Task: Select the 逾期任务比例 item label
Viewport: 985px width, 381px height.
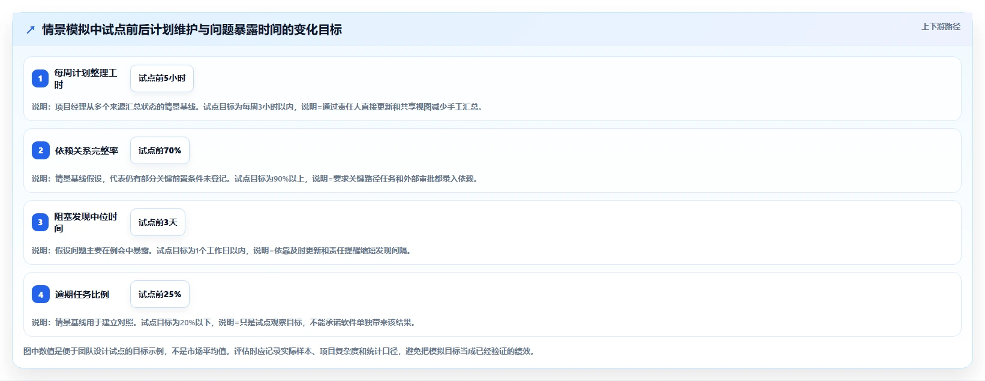Action: (82, 294)
